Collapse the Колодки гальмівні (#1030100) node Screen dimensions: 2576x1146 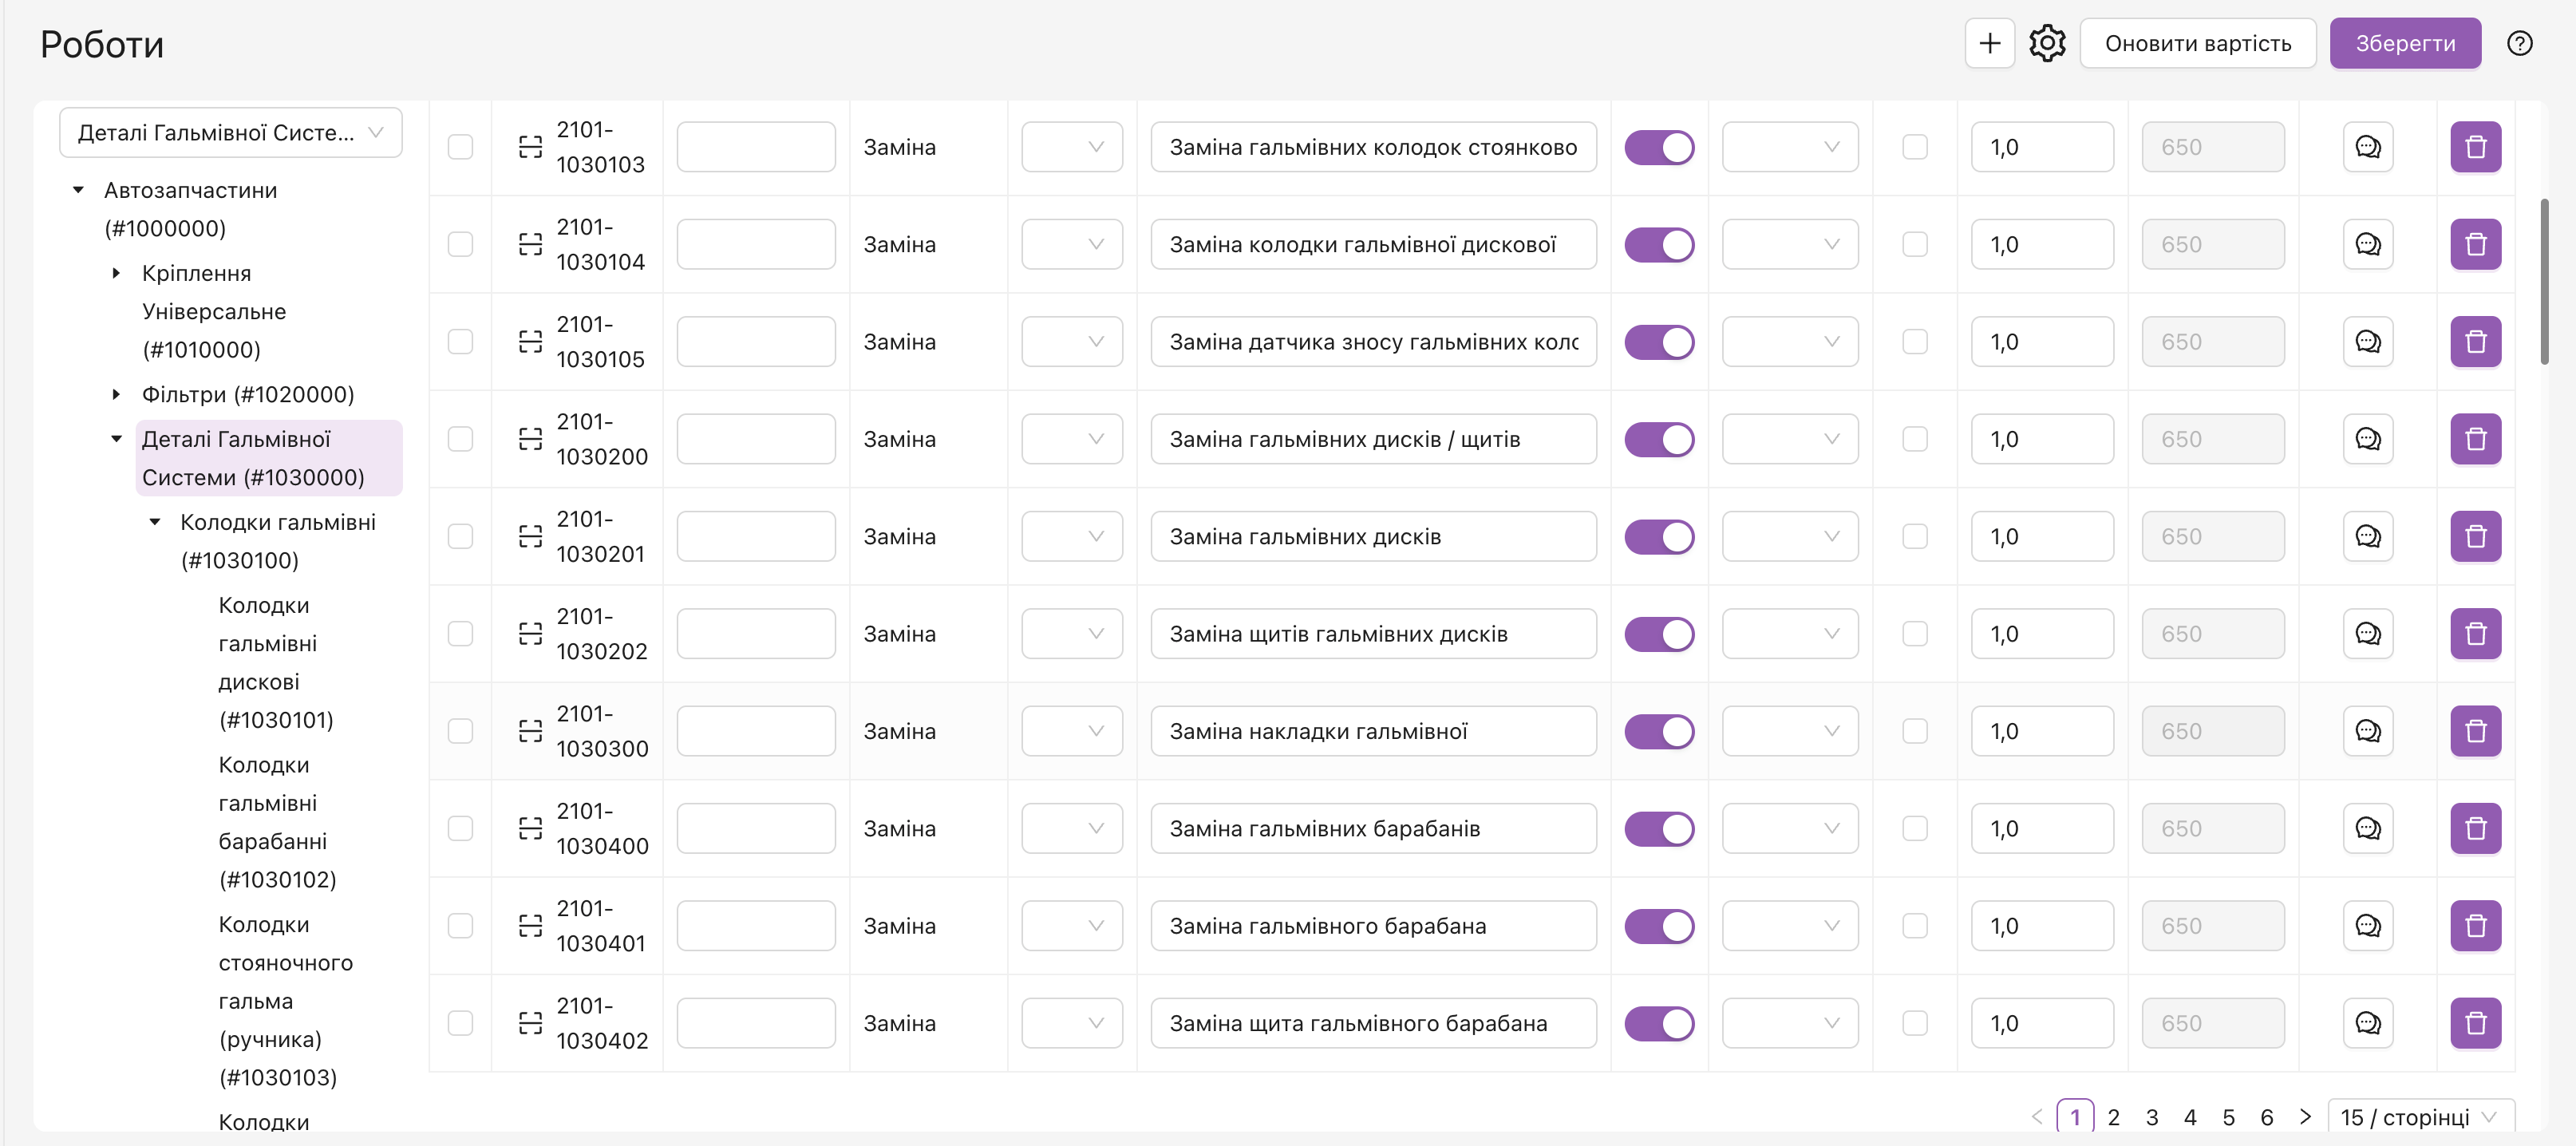(x=155, y=522)
